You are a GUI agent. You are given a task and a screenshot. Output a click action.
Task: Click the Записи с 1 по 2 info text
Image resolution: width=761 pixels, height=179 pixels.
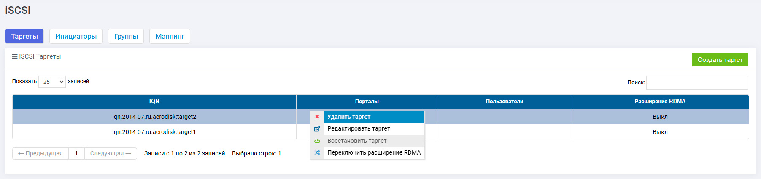(x=185, y=153)
